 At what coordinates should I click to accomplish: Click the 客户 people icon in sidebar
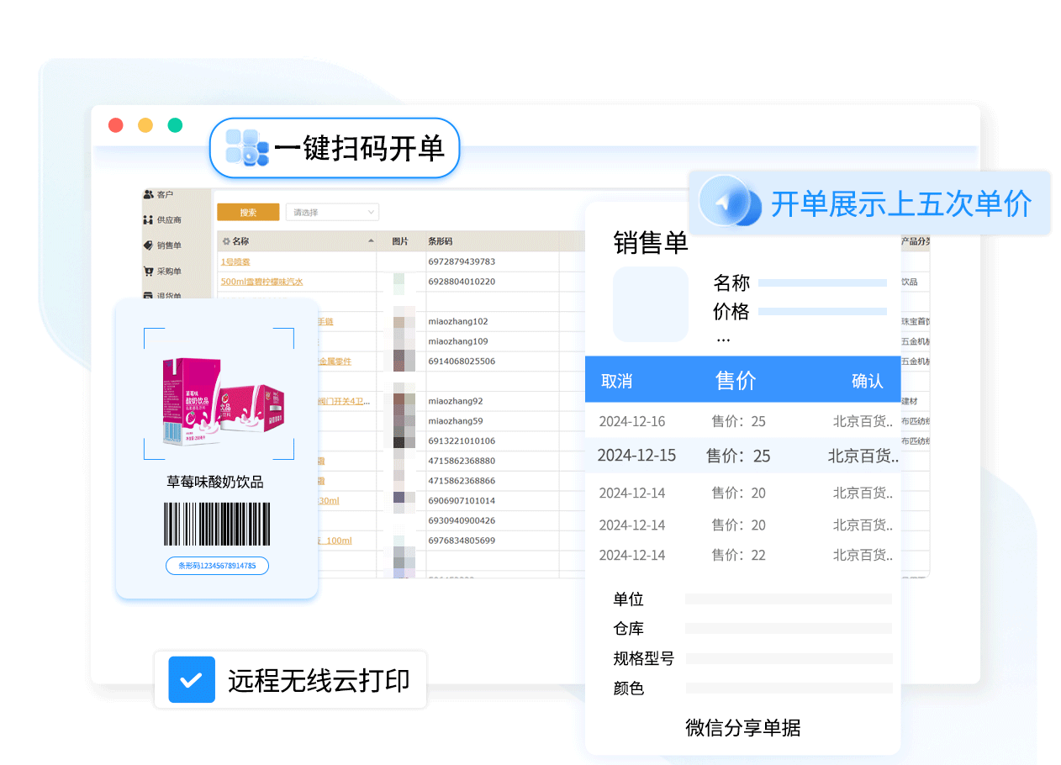[149, 194]
